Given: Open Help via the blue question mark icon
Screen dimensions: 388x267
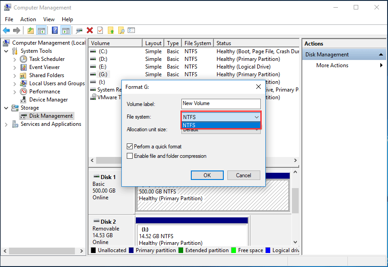Looking at the screenshot, I should coord(55,30).
